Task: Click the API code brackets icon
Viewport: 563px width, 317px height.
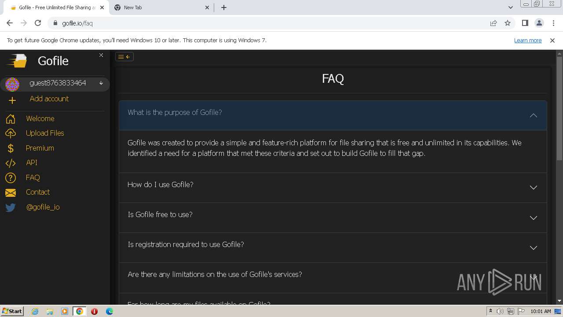Action: (11, 163)
